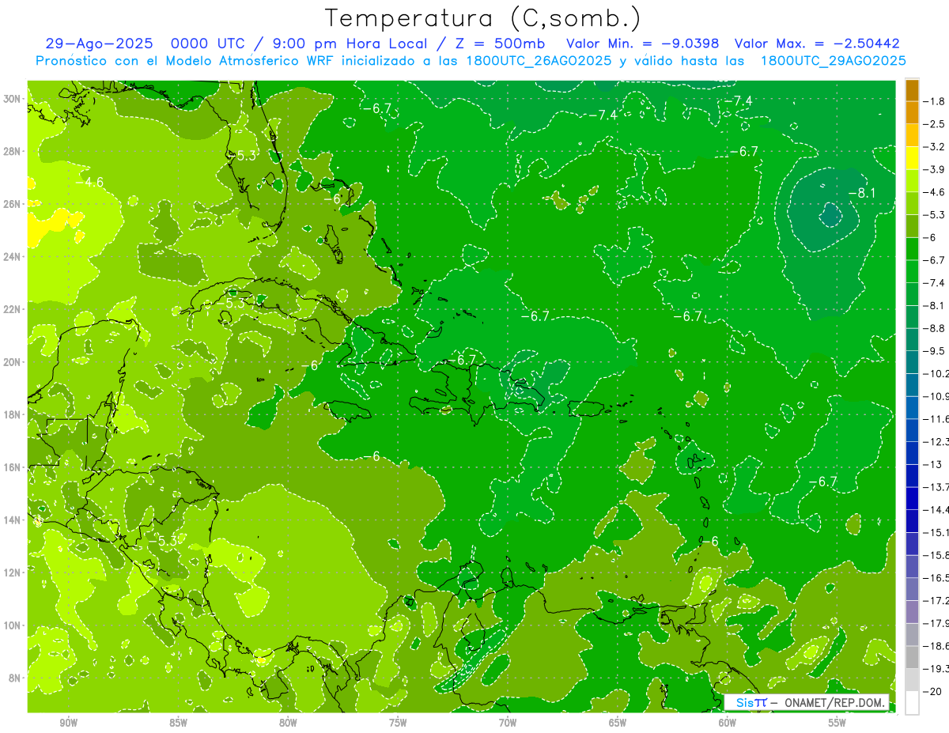Click the -3.2 colorbar scale label
The width and height of the screenshot is (949, 733).
tap(934, 147)
